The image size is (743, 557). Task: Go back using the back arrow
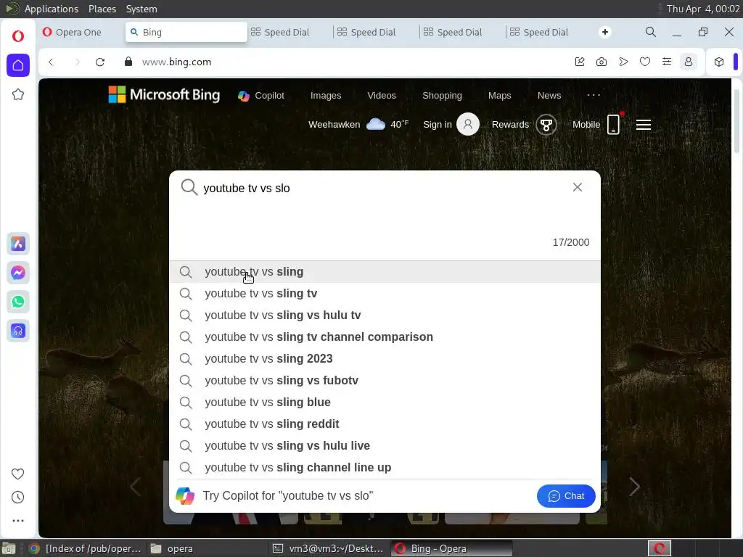pyautogui.click(x=52, y=62)
